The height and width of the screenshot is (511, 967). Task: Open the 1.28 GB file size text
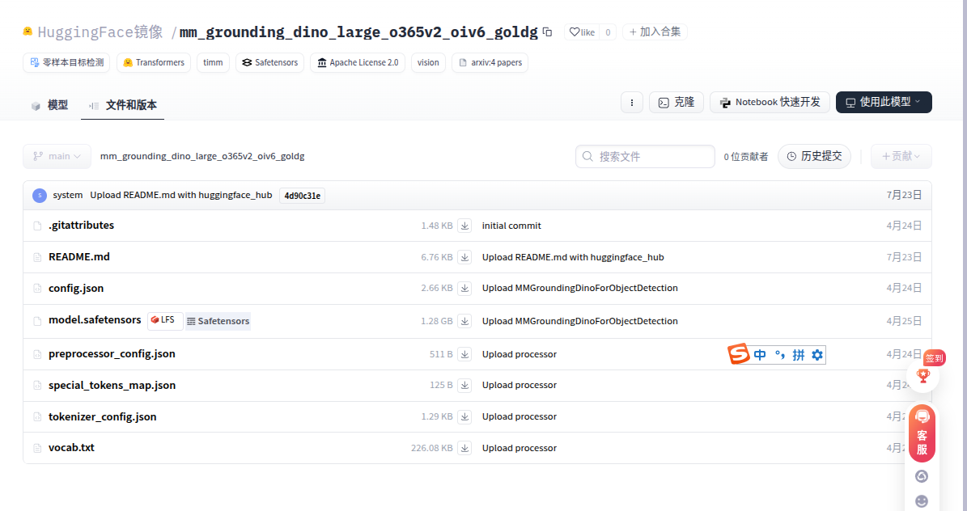(x=437, y=321)
